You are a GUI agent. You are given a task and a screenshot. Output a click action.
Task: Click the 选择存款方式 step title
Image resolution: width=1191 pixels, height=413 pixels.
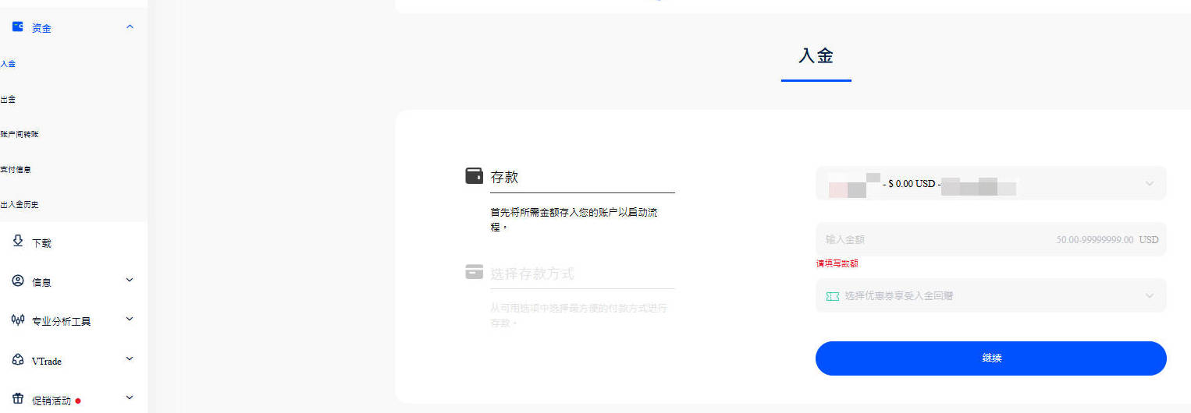(532, 274)
